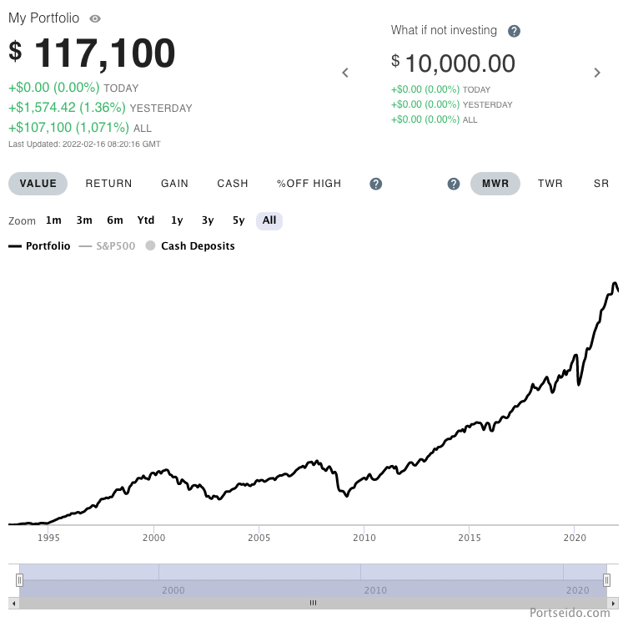The width and height of the screenshot is (628, 632).
Task: Click right handle of range navigator
Action: click(x=607, y=580)
